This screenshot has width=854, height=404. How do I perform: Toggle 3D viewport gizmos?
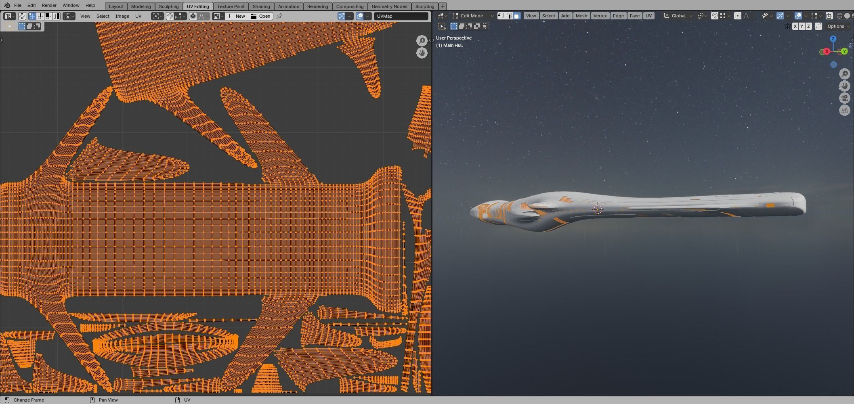(780, 16)
